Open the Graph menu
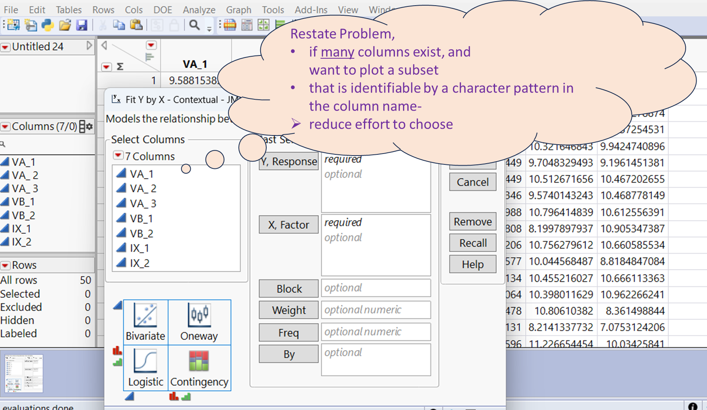Image resolution: width=707 pixels, height=410 pixels. (238, 10)
